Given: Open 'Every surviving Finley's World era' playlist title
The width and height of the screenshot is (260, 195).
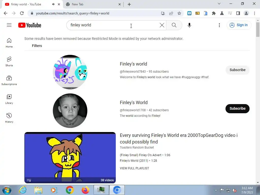Looking at the screenshot, I should coord(178,139).
